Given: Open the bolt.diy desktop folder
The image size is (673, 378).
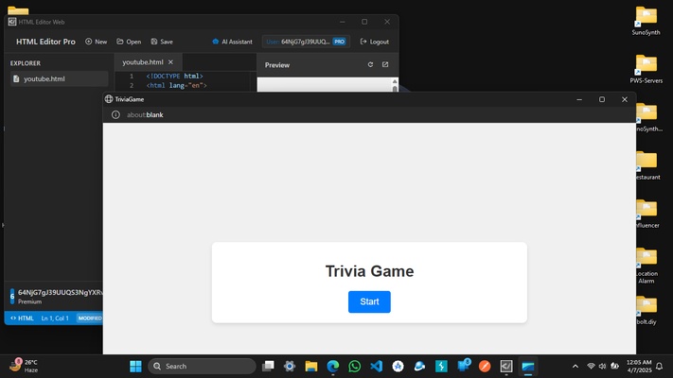Looking at the screenshot, I should 646,311.
